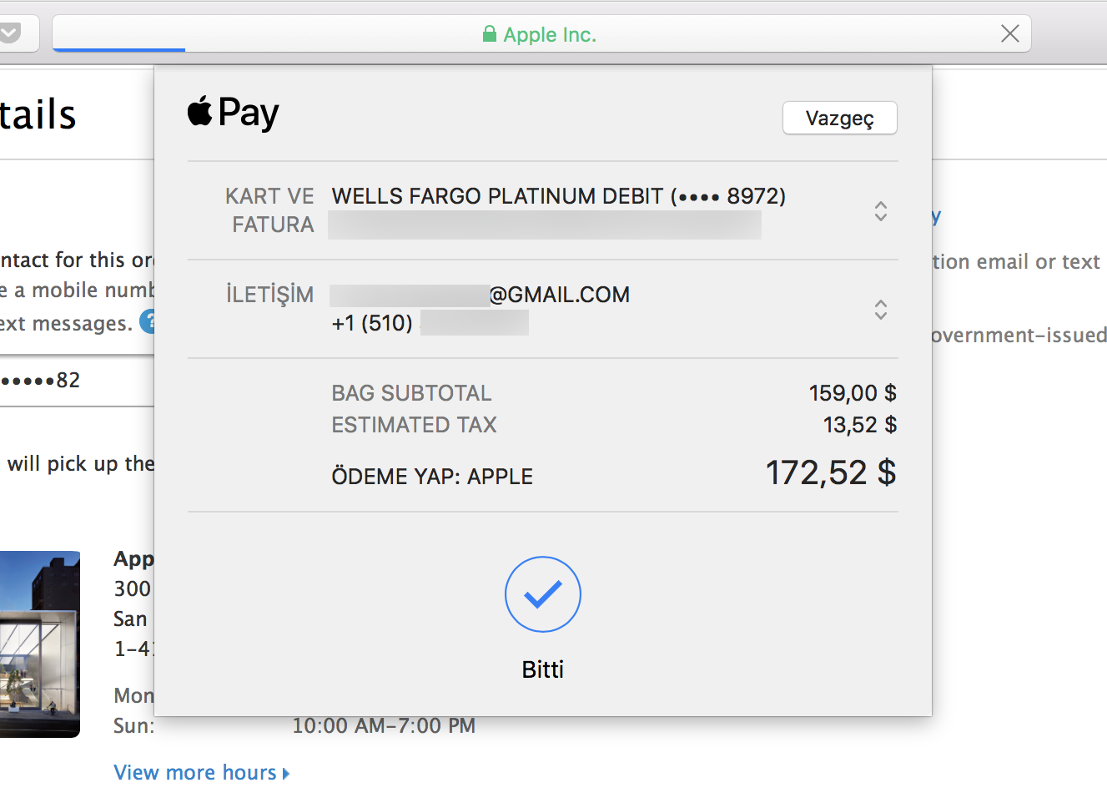Click the blurred GMAIL.COM email address
The image size is (1107, 808).
[x=480, y=294]
